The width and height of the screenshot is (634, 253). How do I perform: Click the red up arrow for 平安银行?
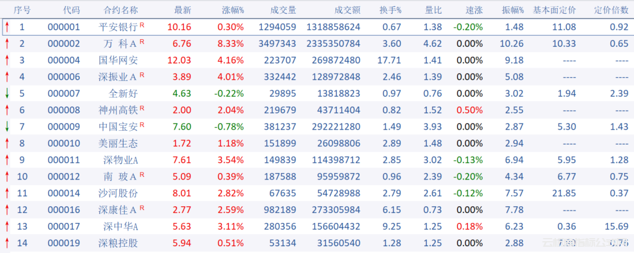click(x=7, y=27)
